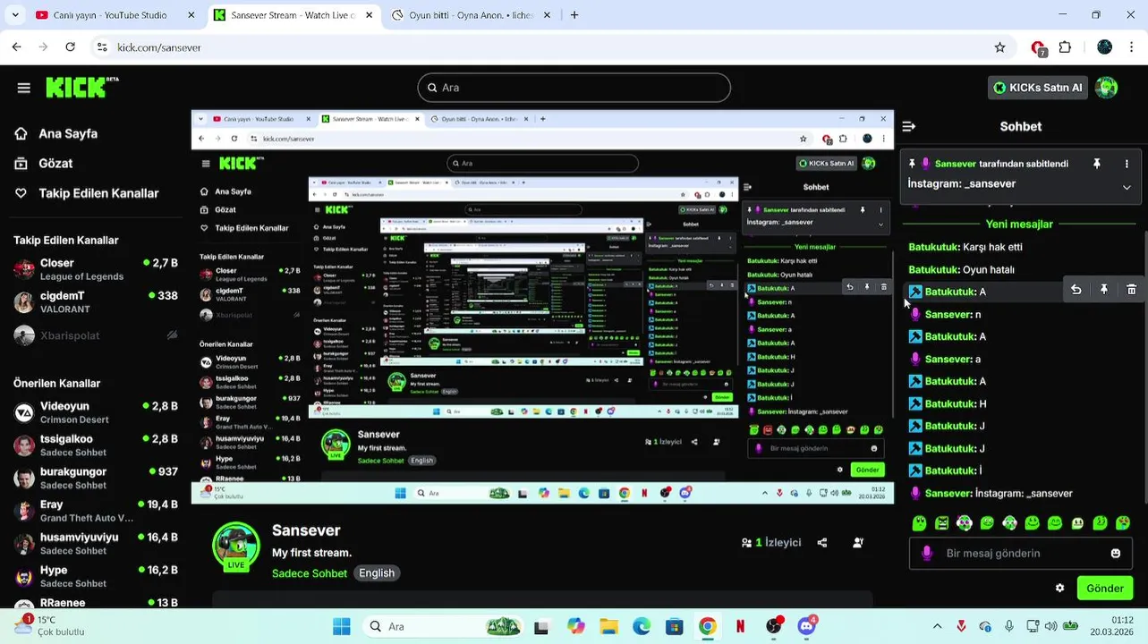1148x644 pixels.
Task: Open the Sadece Sohbet category link
Action: (310, 573)
